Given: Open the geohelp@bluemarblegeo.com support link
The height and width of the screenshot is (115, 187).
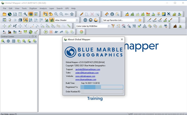Looking at the screenshot, I should click(x=88, y=69).
